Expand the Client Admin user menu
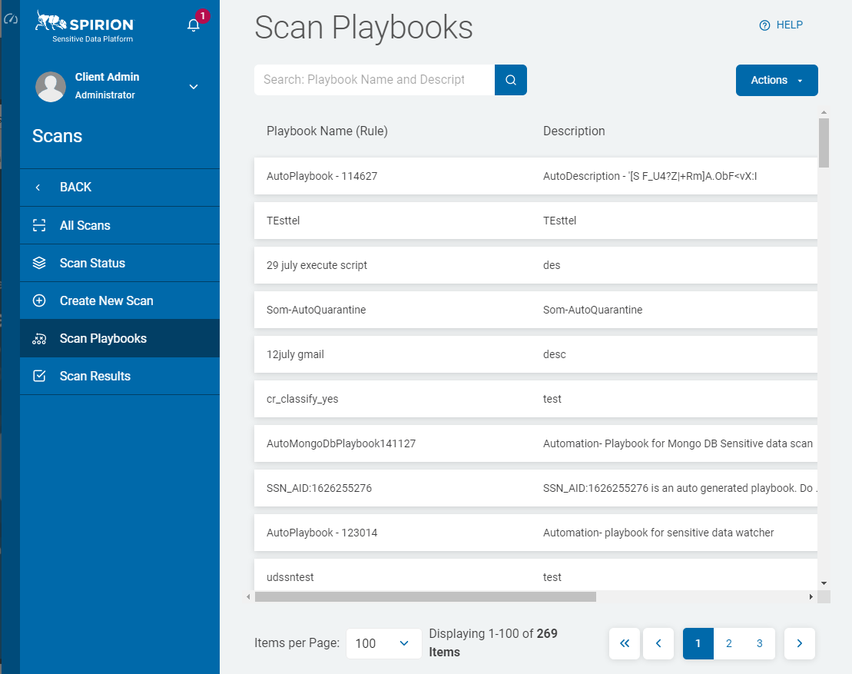Screen dimensions: 852x674 click(194, 87)
